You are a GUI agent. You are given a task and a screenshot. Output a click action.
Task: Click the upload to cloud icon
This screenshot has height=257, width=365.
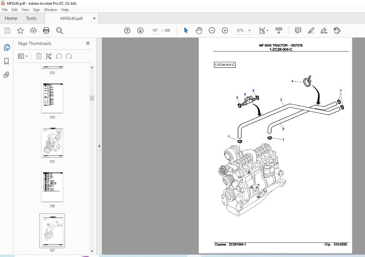tap(33, 30)
